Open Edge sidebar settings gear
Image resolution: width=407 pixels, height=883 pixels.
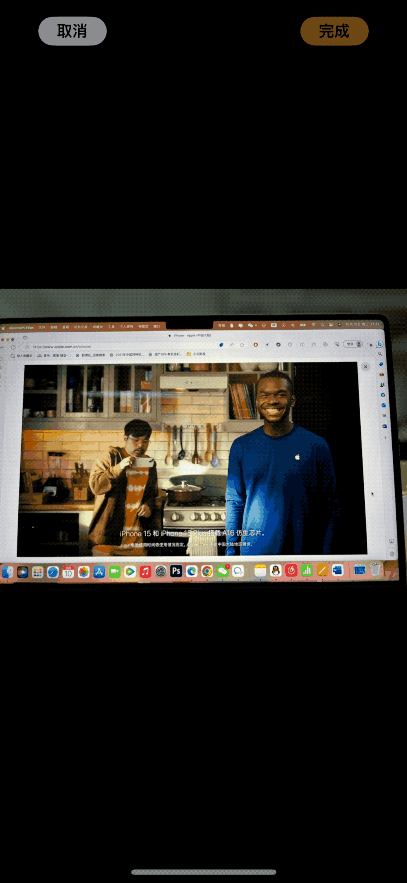coord(392,554)
